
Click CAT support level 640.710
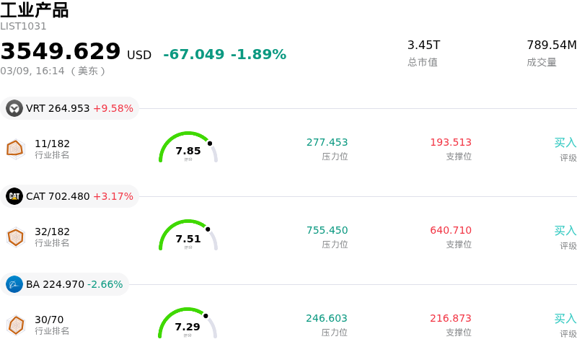451,231
